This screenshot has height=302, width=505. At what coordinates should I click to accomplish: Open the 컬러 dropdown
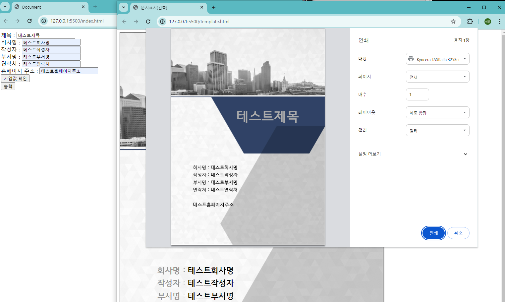(437, 131)
